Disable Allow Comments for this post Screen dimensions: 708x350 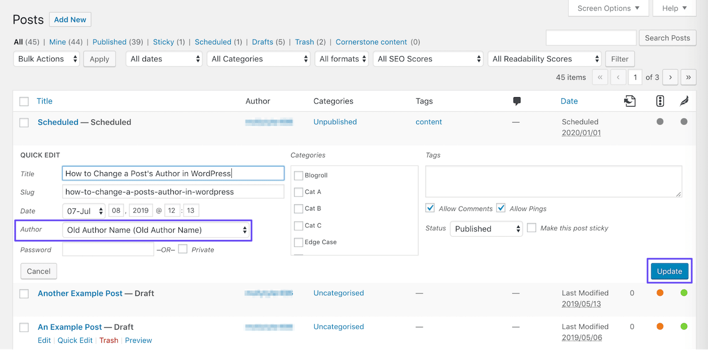[430, 208]
